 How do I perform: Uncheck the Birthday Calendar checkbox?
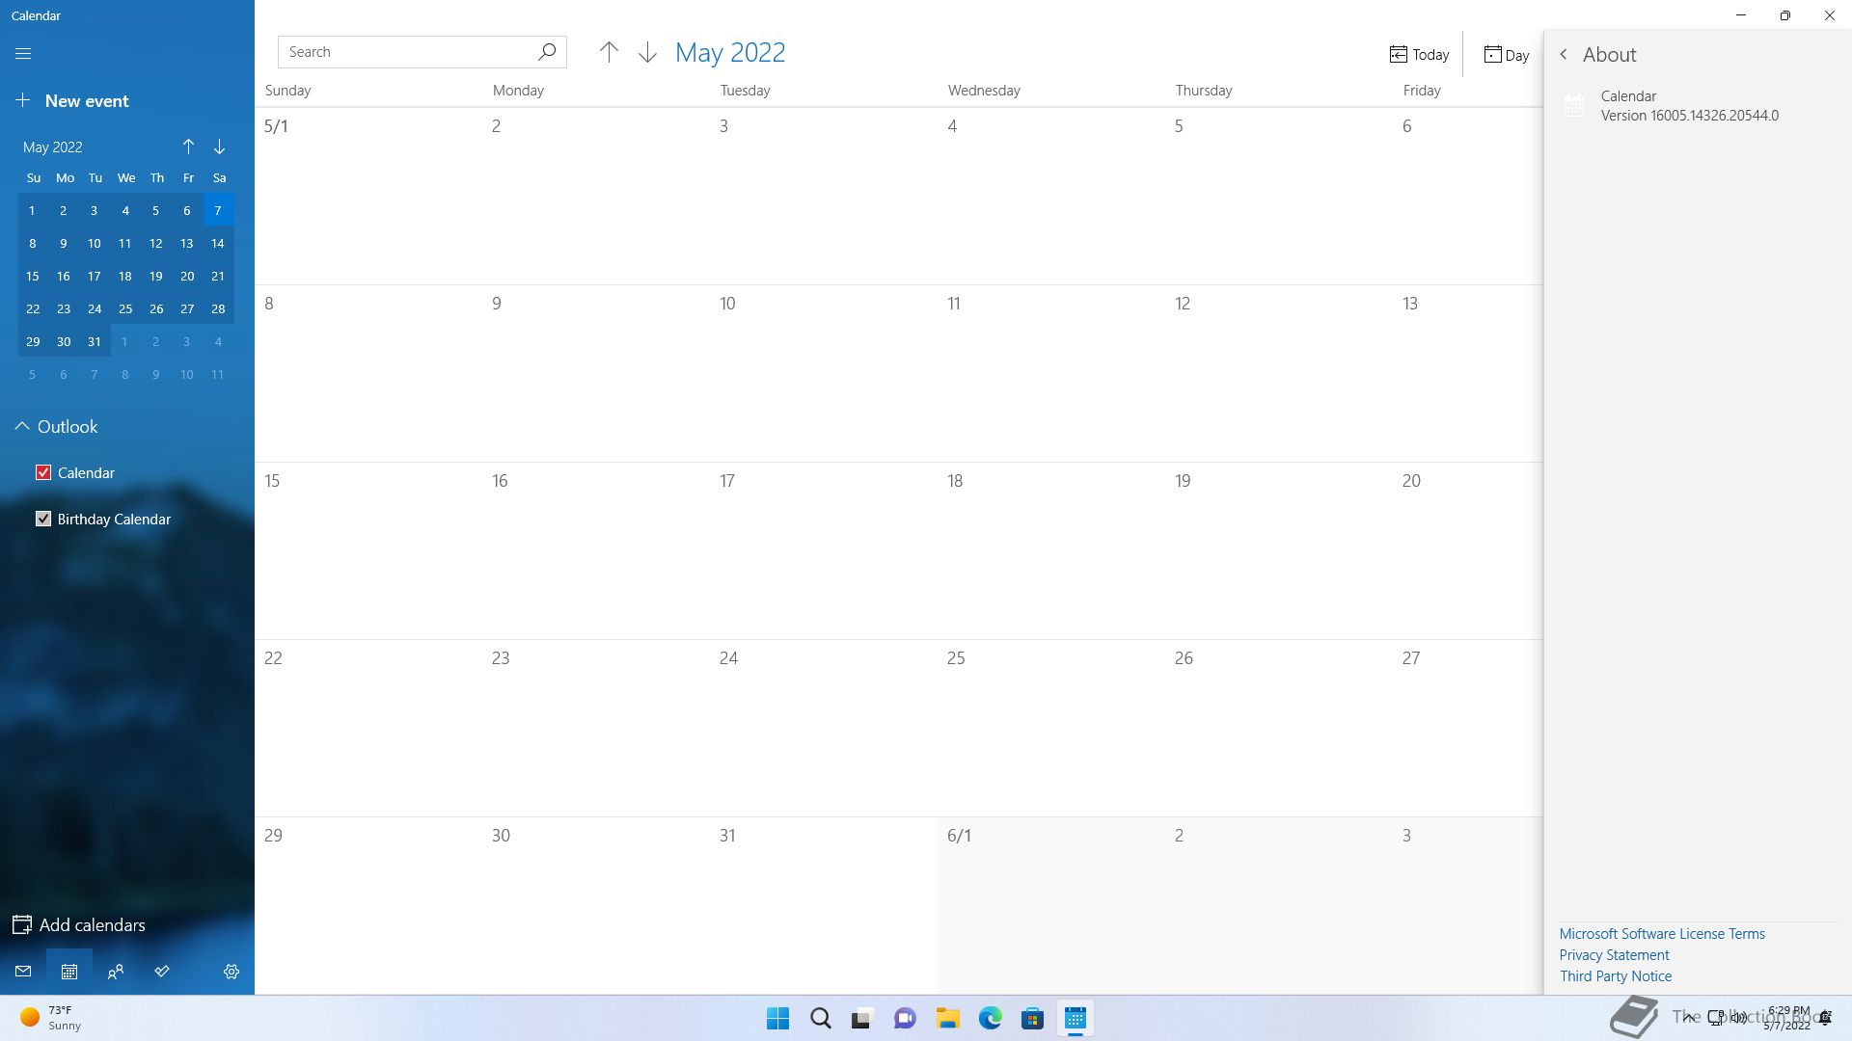coord(43,519)
